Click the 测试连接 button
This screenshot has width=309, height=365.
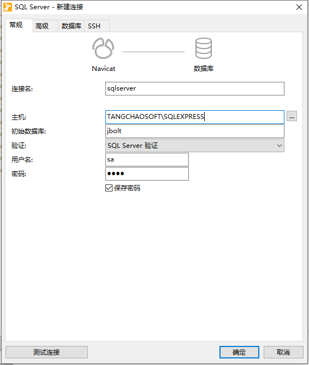tap(46, 352)
